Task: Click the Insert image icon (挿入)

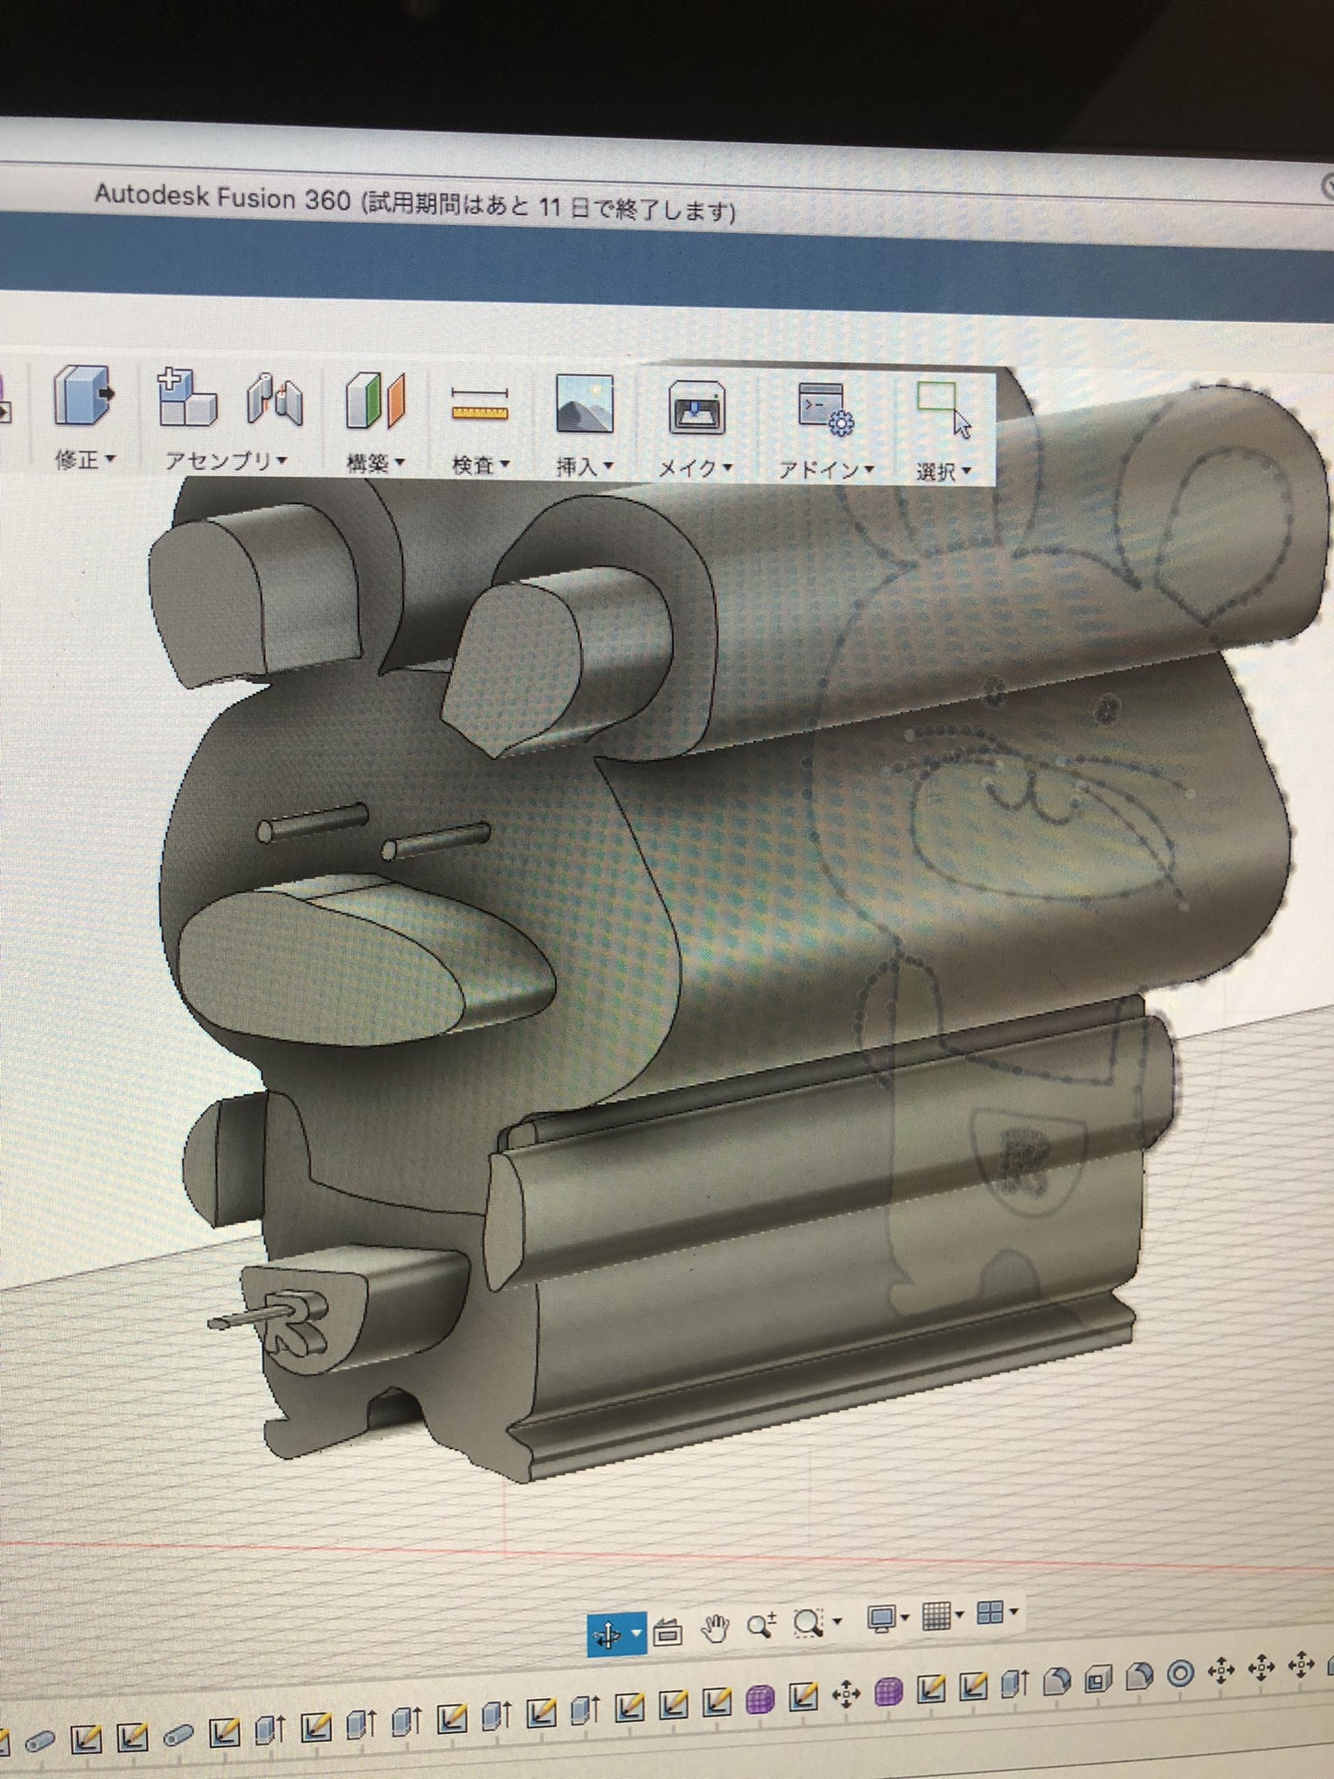Action: click(x=584, y=404)
